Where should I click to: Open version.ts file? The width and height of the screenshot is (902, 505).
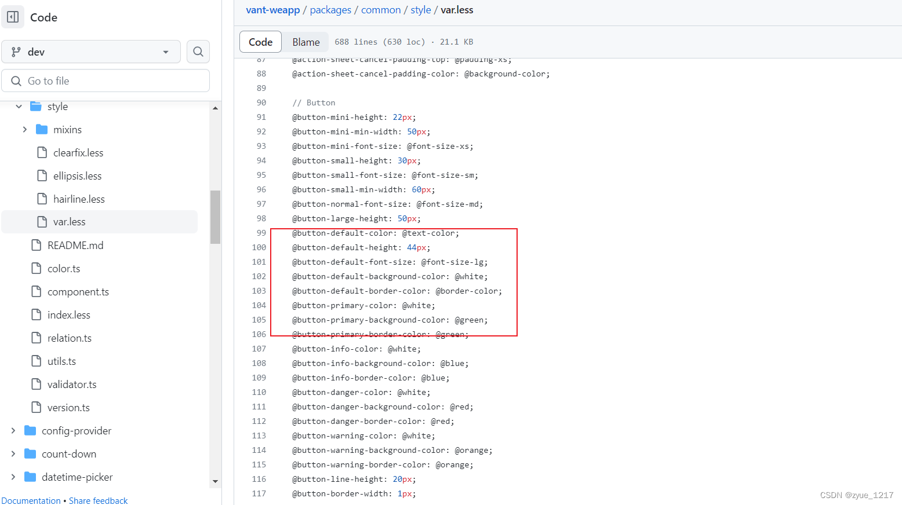68,408
